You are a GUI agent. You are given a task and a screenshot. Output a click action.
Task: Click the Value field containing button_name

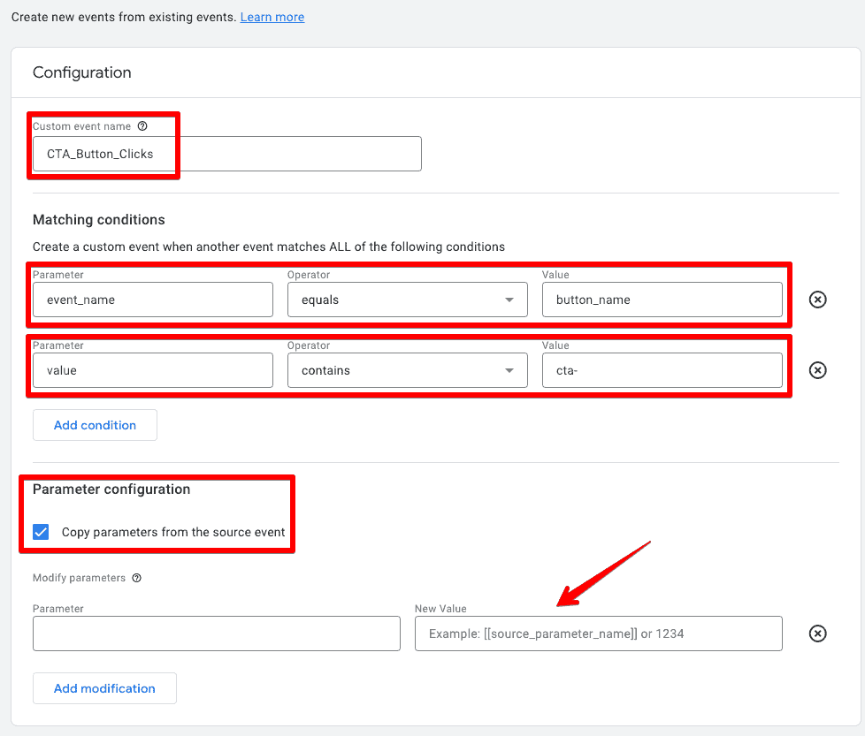click(662, 300)
